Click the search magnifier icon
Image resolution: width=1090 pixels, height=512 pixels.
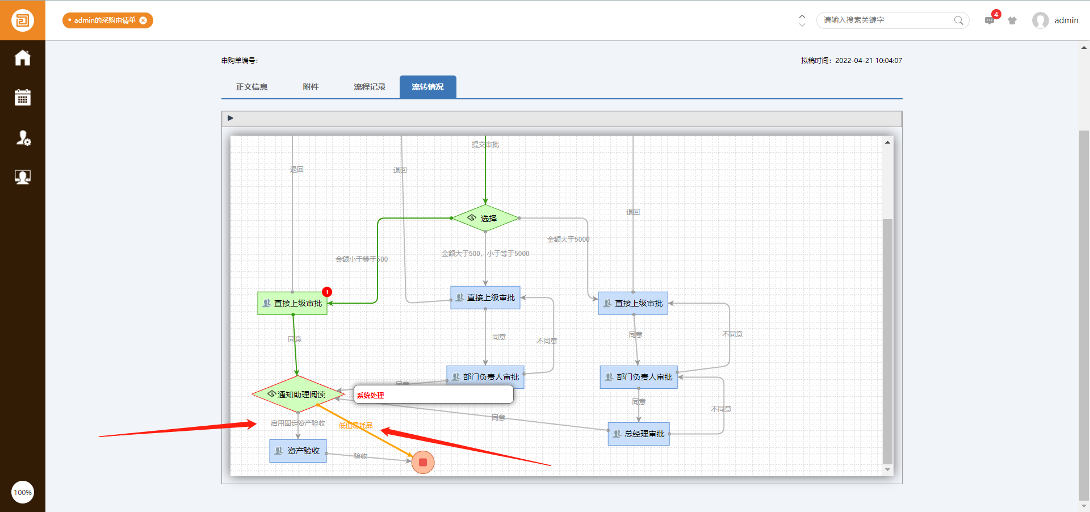(x=958, y=20)
